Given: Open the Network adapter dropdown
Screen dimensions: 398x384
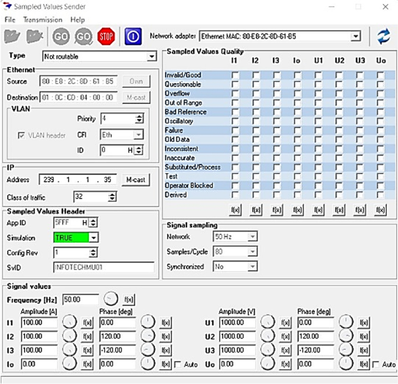Looking at the screenshot, I should tap(355, 37).
